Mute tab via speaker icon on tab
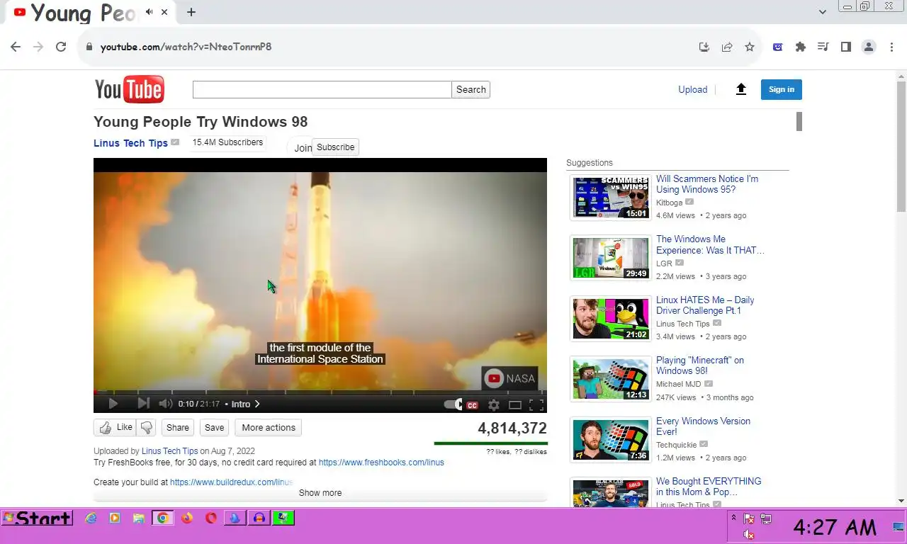 pyautogui.click(x=150, y=12)
